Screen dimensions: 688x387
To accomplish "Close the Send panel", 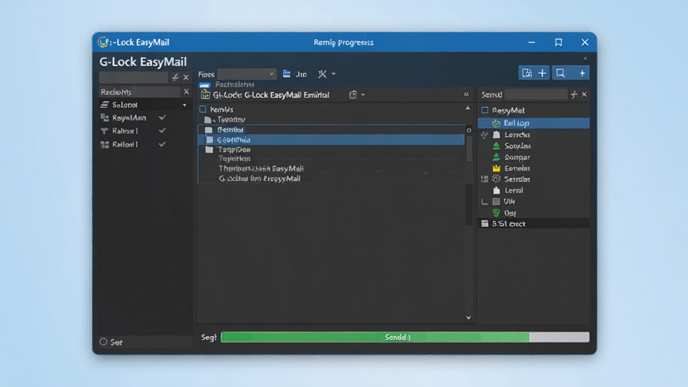I will click(584, 94).
